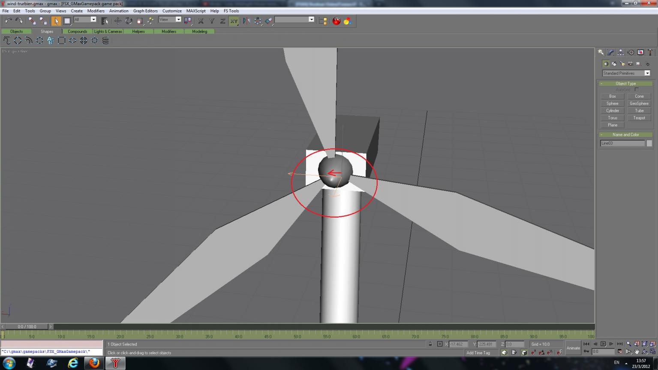Screen dimensions: 658x370
Task: Activate the Pan viewport hand tool
Action: click(637, 352)
